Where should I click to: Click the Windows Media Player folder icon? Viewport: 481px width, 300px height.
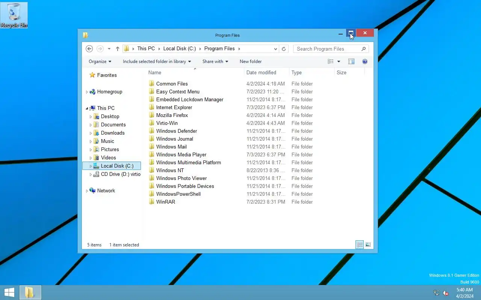coord(152,154)
